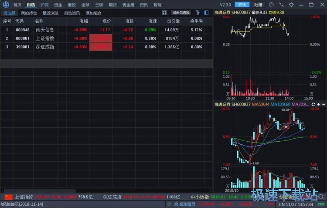Click the search magnifier icon

[x=321, y=197]
